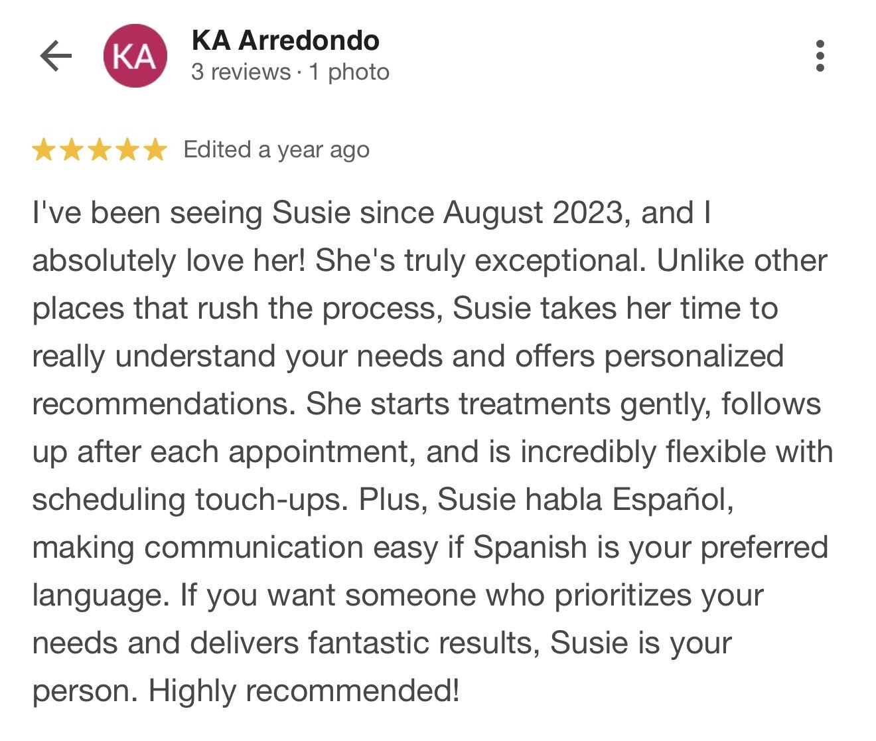Click the words 'preferred language' in the review
Screen dimensions: 876x741
point(764,548)
